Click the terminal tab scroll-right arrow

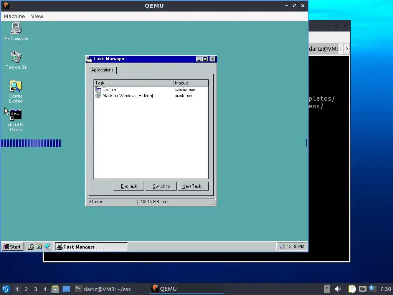[x=347, y=49]
